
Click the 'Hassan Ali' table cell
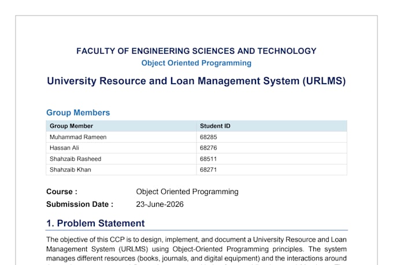pyautogui.click(x=121, y=148)
